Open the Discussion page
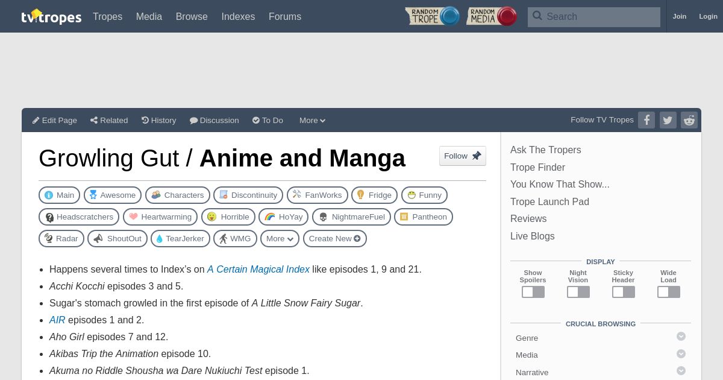Viewport: 723px width, 380px height. [x=214, y=120]
